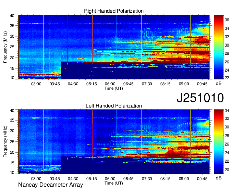This screenshot has height=189, width=233.
Task: Click the Time (UT) label under lower plot
Action: pyautogui.click(x=114, y=183)
